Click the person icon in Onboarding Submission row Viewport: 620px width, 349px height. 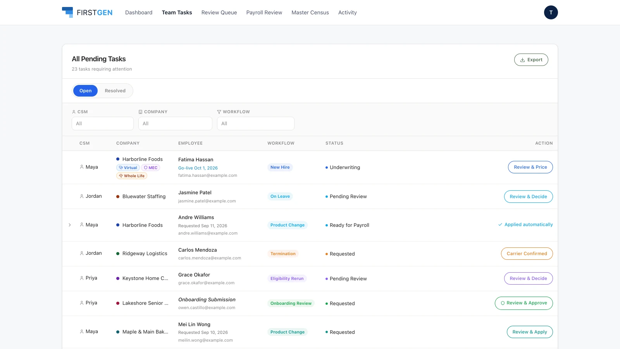[x=82, y=303]
